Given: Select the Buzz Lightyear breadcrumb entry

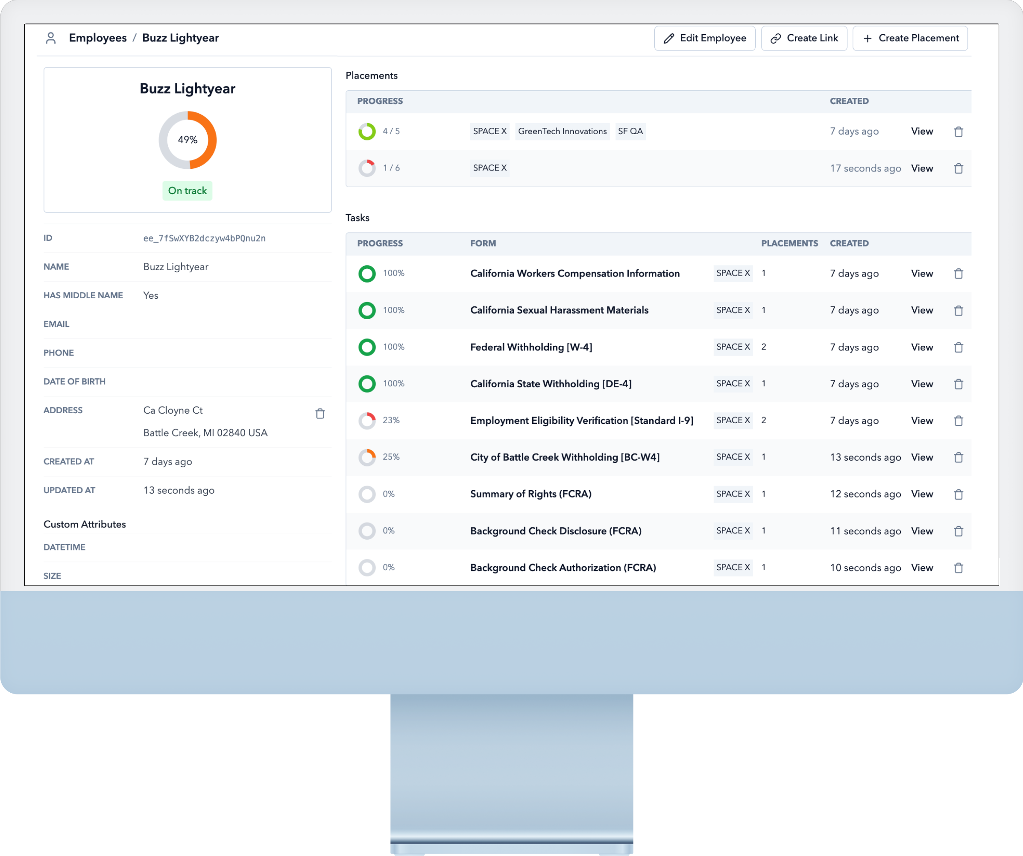Looking at the screenshot, I should coord(180,38).
